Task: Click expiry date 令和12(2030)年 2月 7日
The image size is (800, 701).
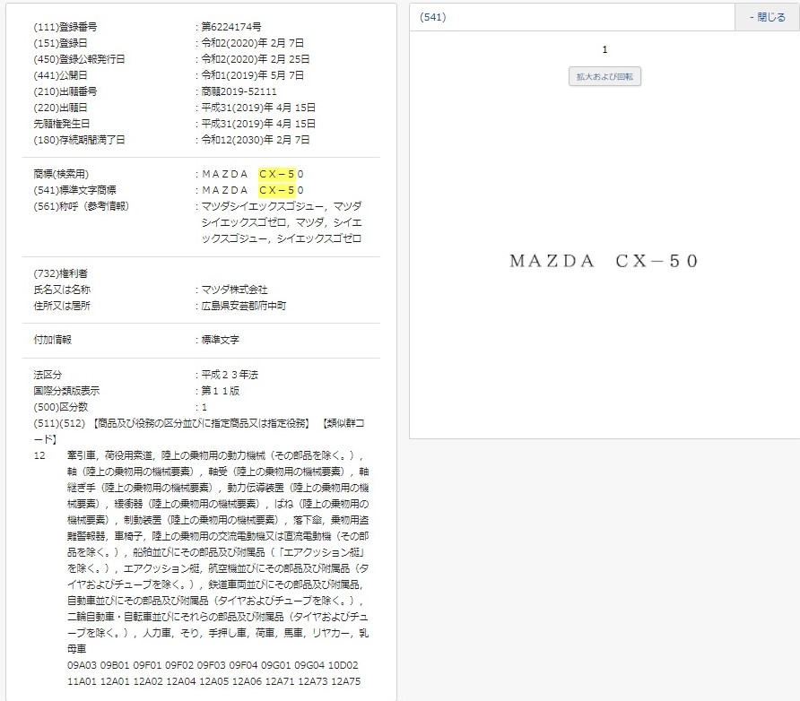Action: point(255,140)
